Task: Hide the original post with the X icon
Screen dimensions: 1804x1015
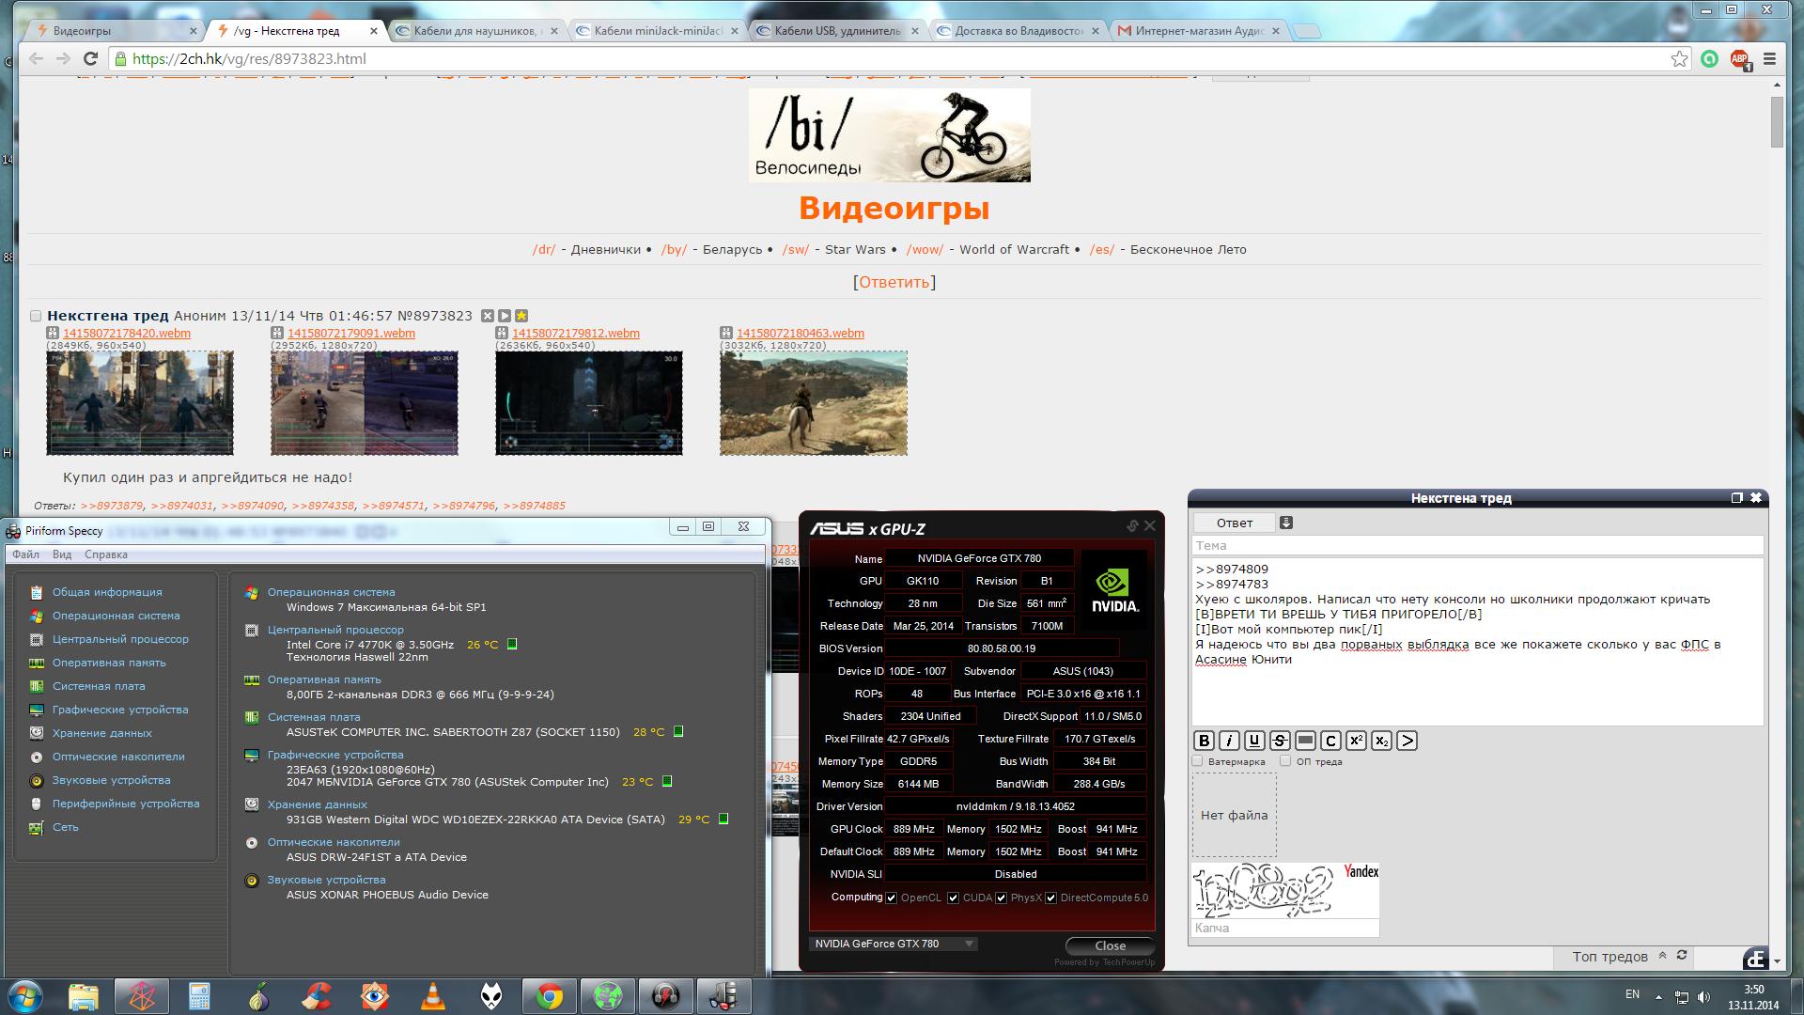Action: tap(488, 316)
